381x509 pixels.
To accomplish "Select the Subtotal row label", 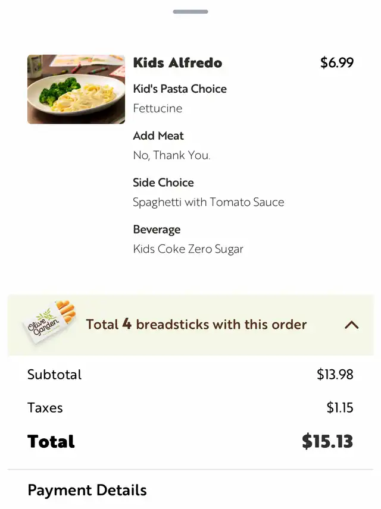I will (x=54, y=375).
